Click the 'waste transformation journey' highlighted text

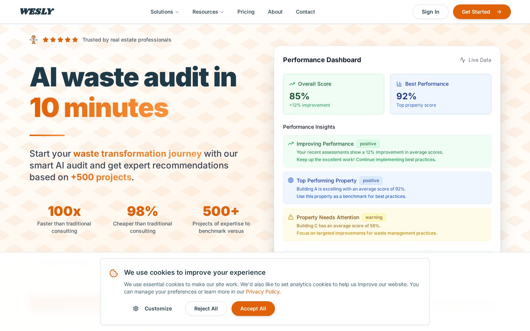point(137,153)
